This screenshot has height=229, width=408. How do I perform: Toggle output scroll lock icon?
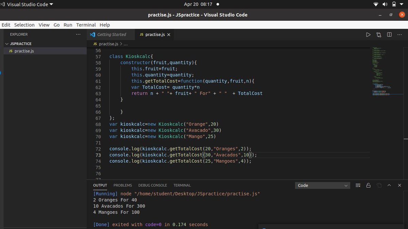pyautogui.click(x=368, y=185)
